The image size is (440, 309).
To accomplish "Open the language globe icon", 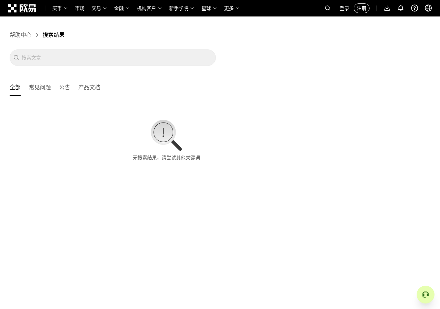I will 428,8.
